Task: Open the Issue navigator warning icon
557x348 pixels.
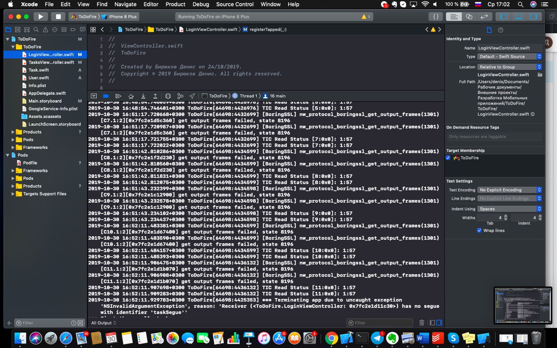Action: 45,30
